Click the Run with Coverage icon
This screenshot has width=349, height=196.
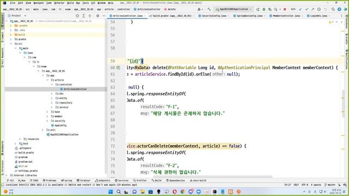[270, 9]
